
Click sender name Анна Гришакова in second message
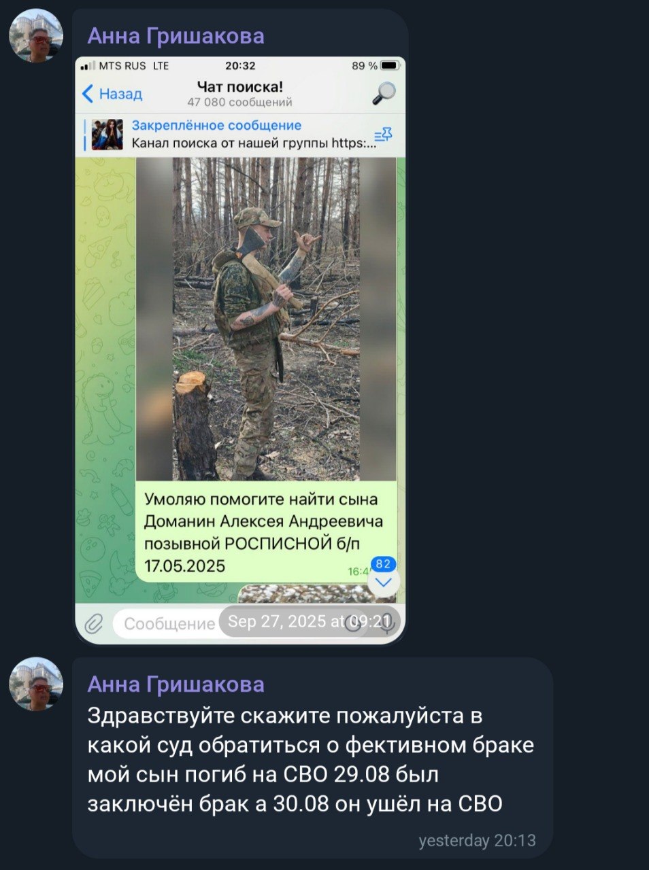[x=176, y=684]
